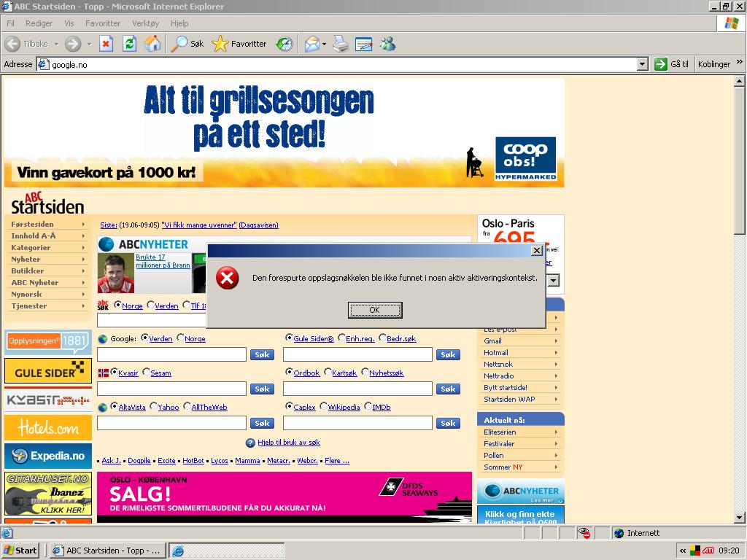Open the Hotels.com banner

(48, 427)
